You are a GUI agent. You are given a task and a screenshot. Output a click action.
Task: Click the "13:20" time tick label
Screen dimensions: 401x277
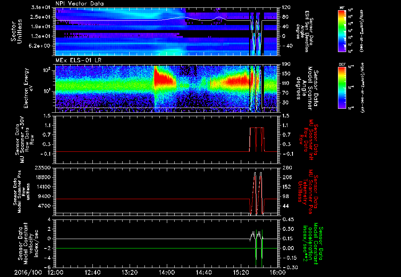coord(130,272)
